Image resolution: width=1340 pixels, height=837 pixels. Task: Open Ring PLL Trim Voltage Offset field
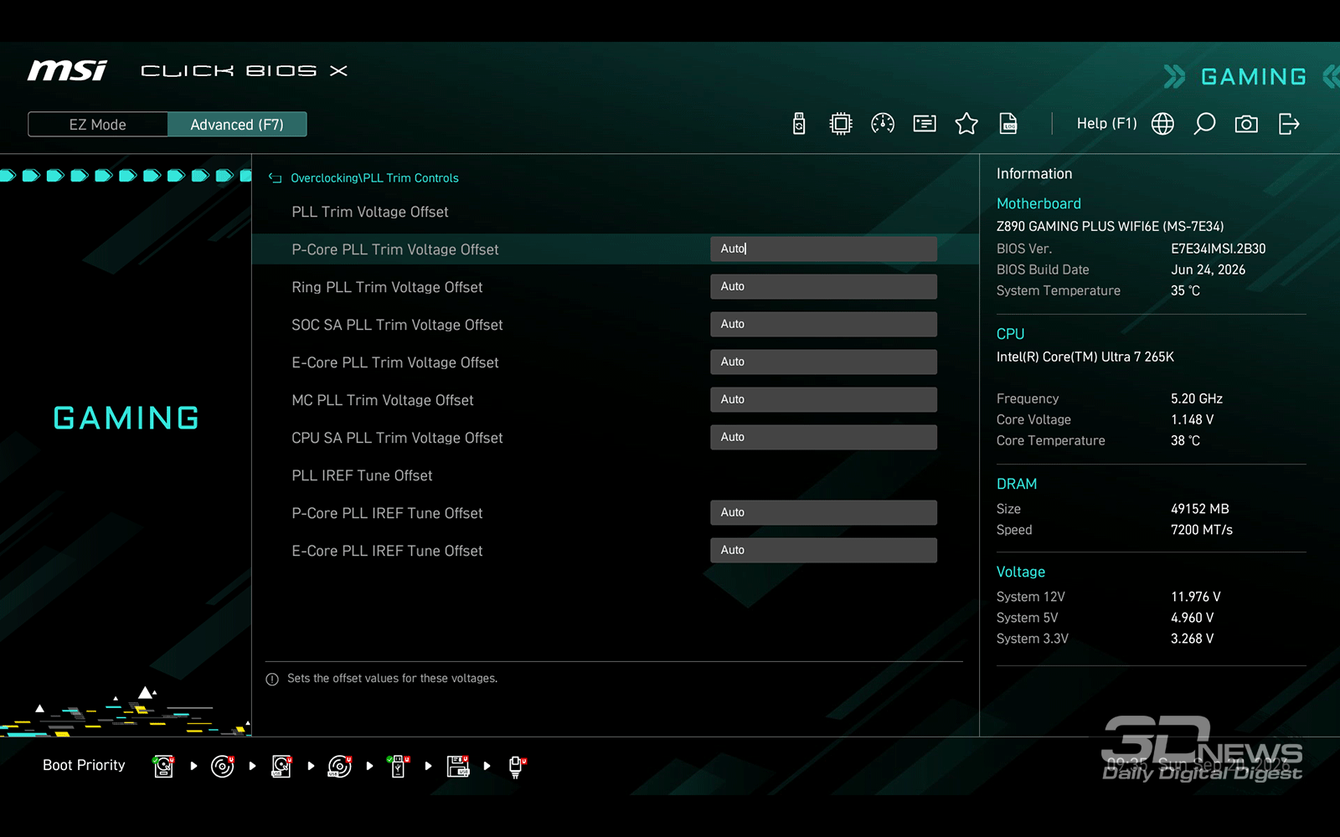[823, 286]
